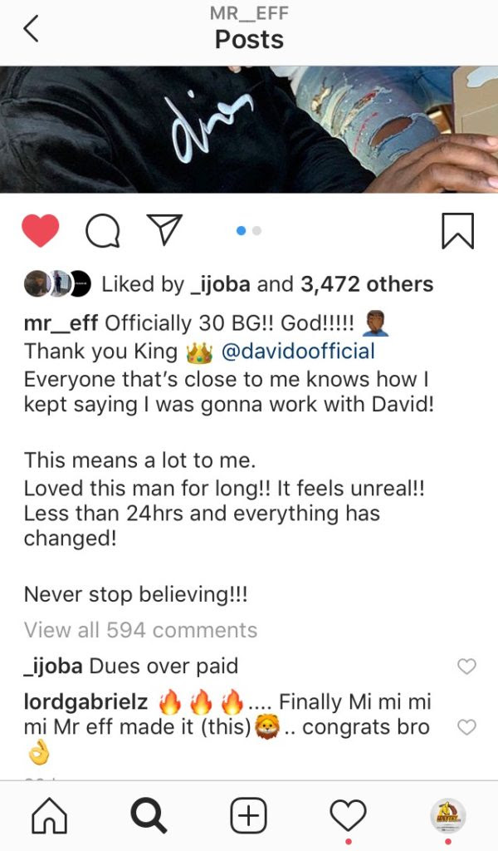Save the post with the bookmark icon

458,231
